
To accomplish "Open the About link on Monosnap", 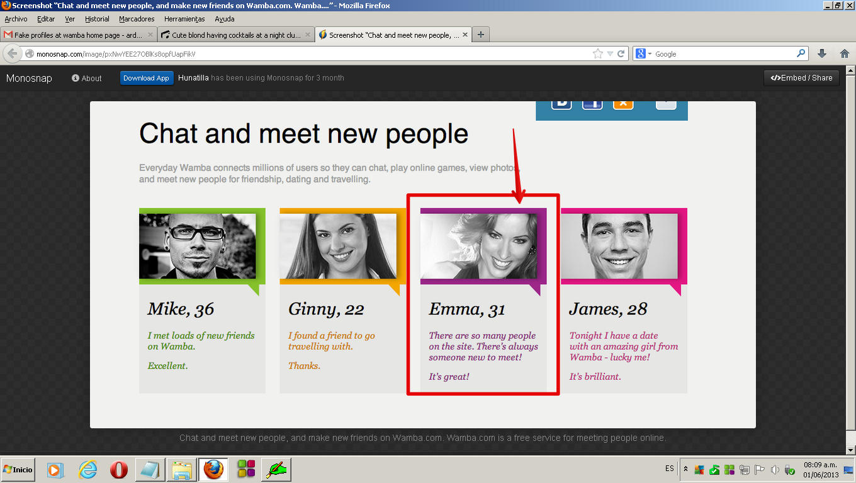I will 87,78.
